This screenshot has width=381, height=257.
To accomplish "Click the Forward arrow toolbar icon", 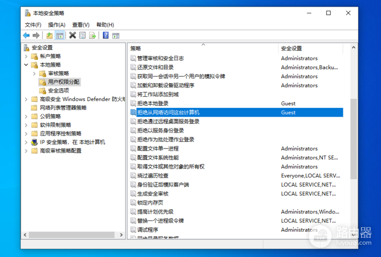I will point(36,35).
